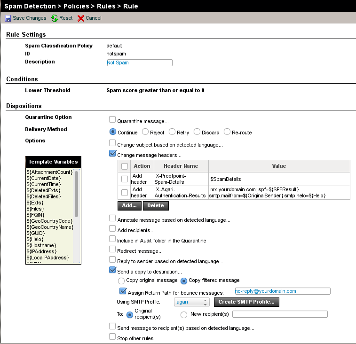Screen dimensions: 356x344
Task: Select ${Helo} template variable
Action: 35,239
